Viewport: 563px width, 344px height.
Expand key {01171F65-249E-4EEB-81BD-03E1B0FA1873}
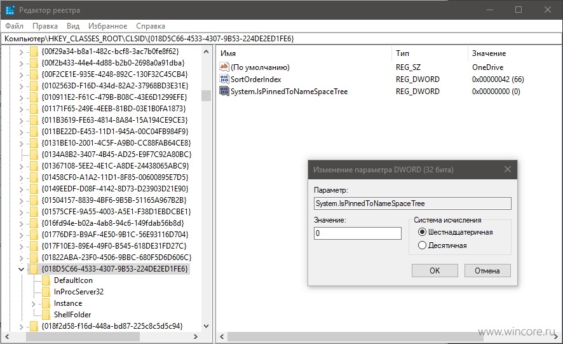21,109
